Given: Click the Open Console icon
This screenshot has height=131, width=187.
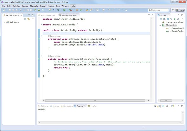Looking at the screenshot, I should click(x=173, y=106).
